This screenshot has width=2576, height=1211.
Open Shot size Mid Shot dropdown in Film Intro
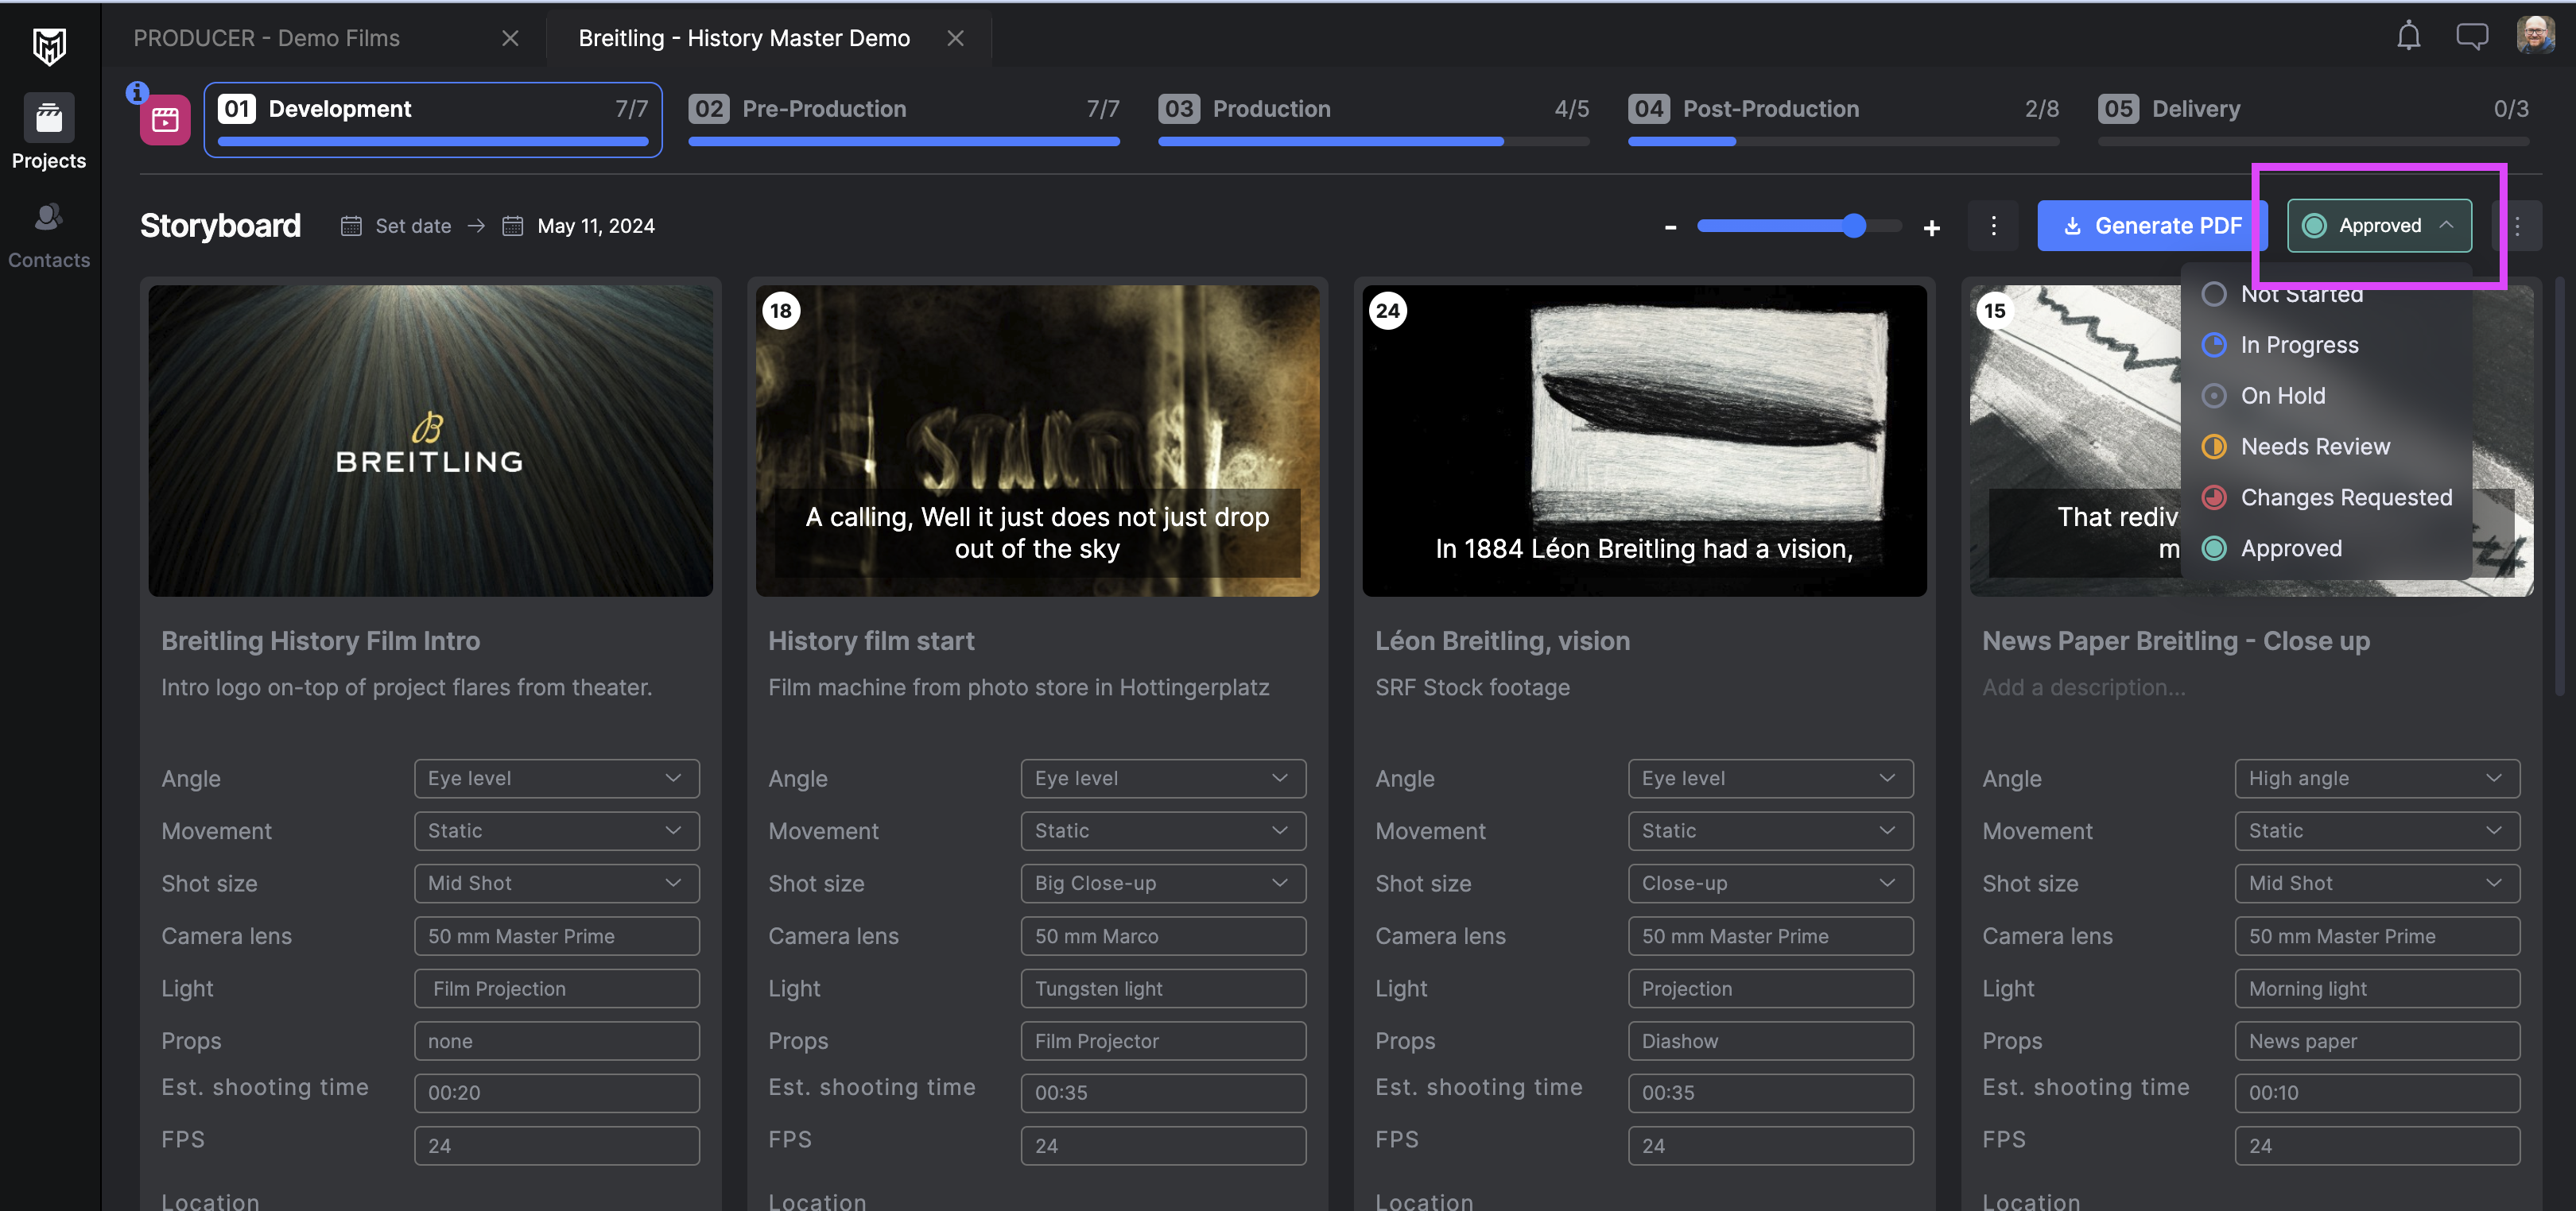click(557, 884)
